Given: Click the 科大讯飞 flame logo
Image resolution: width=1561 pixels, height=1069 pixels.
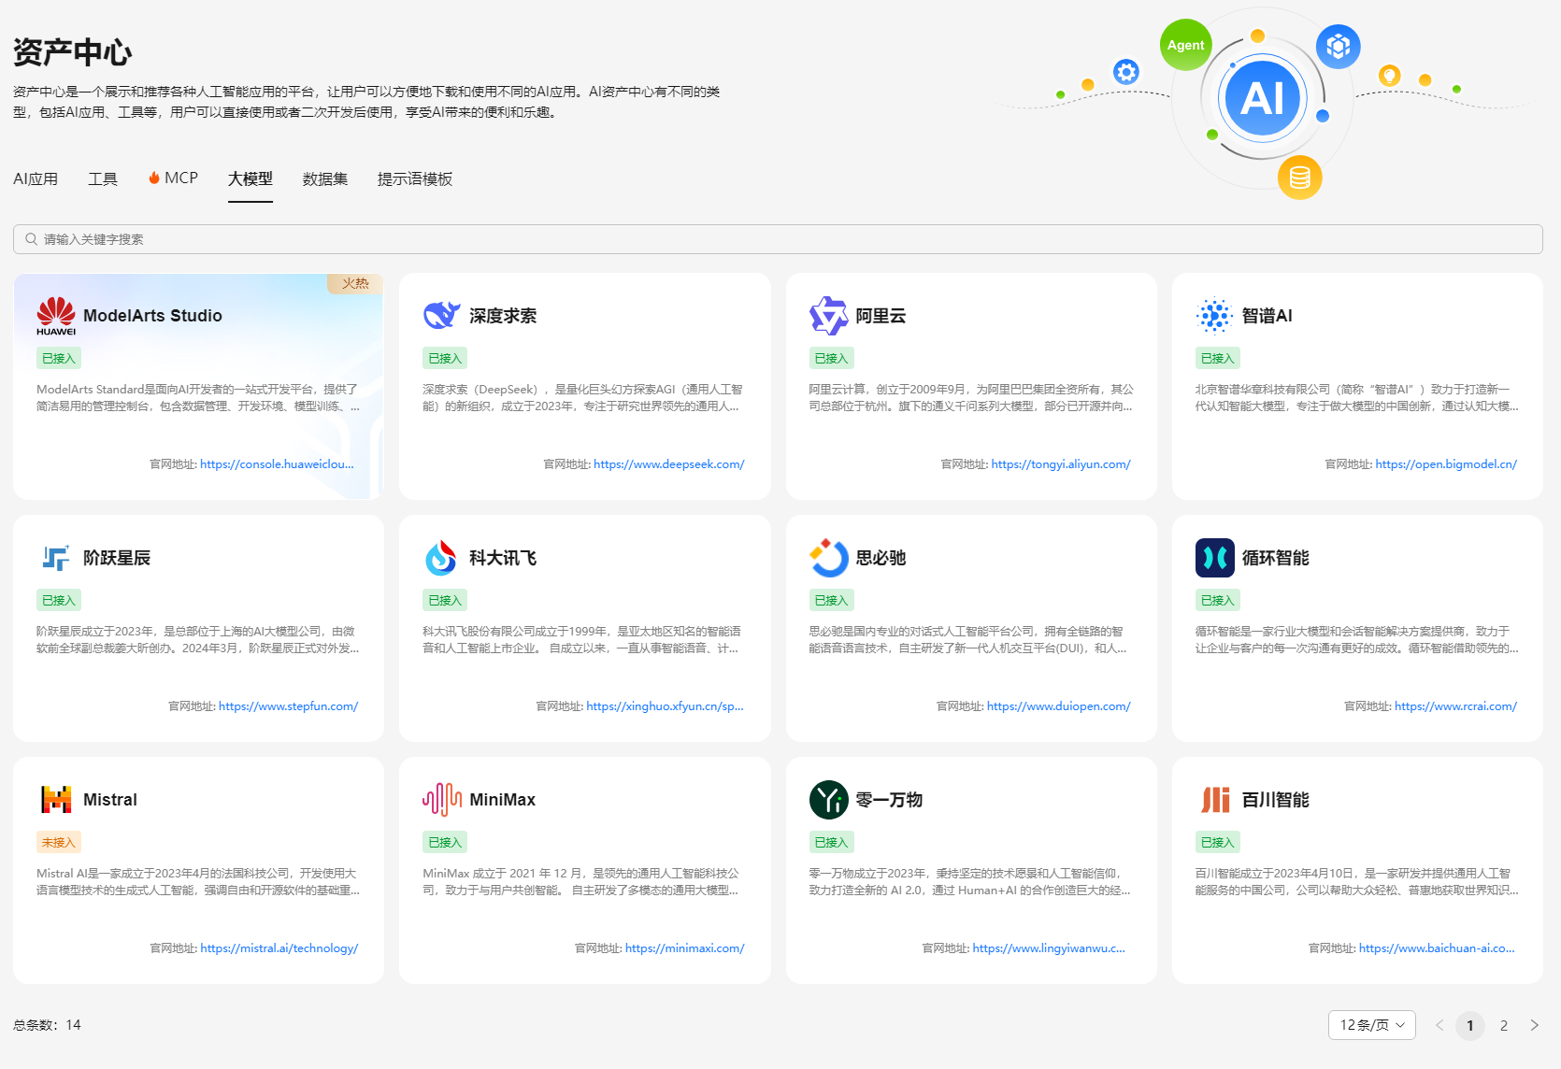Looking at the screenshot, I should tap(441, 558).
